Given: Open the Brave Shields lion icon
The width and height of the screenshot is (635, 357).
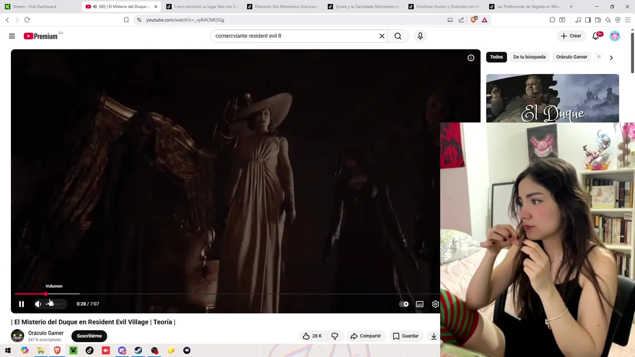Looking at the screenshot, I should pos(473,20).
